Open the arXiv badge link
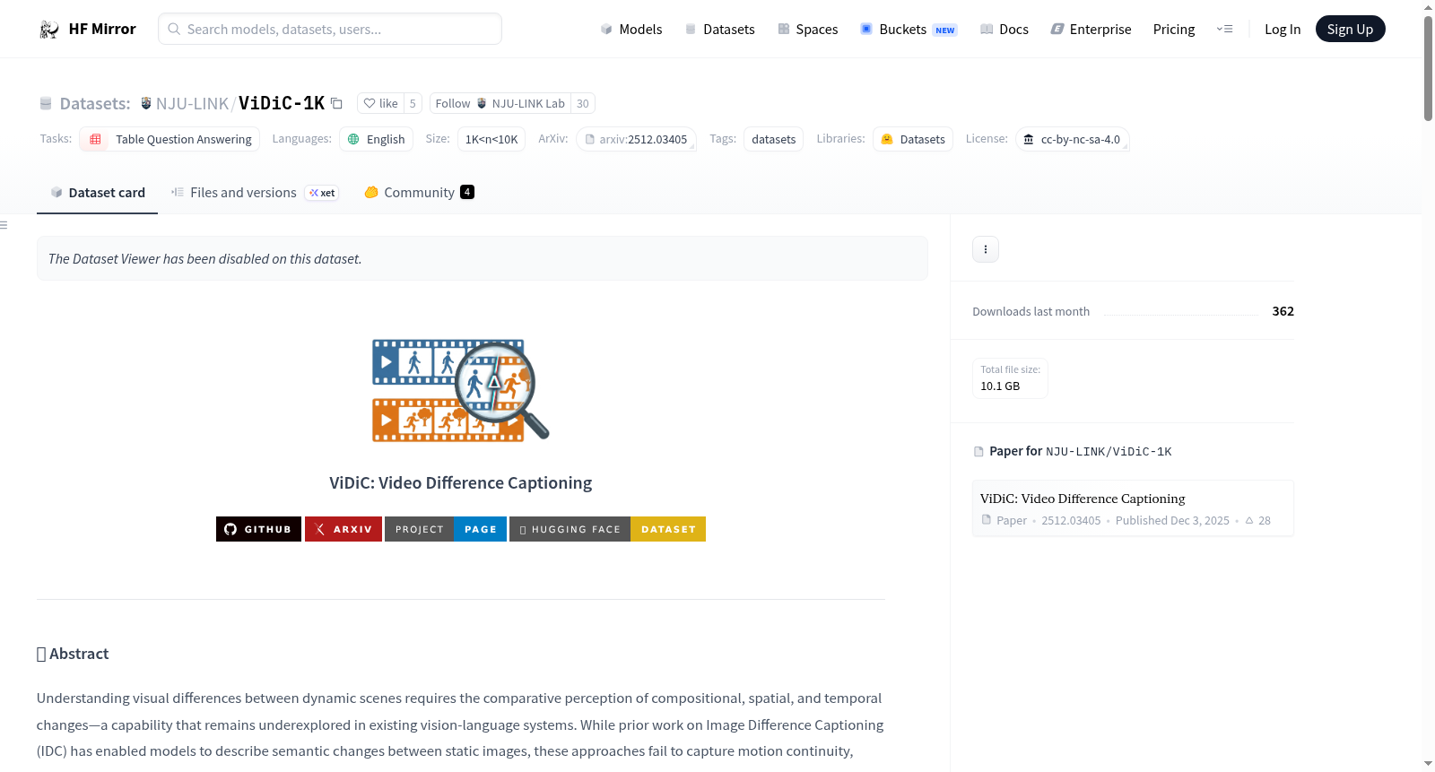The height and width of the screenshot is (772, 1435). click(x=344, y=529)
